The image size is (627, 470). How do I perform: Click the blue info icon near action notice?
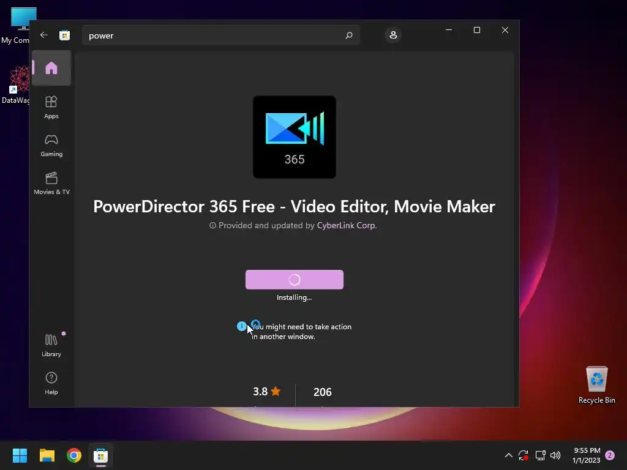tap(241, 326)
